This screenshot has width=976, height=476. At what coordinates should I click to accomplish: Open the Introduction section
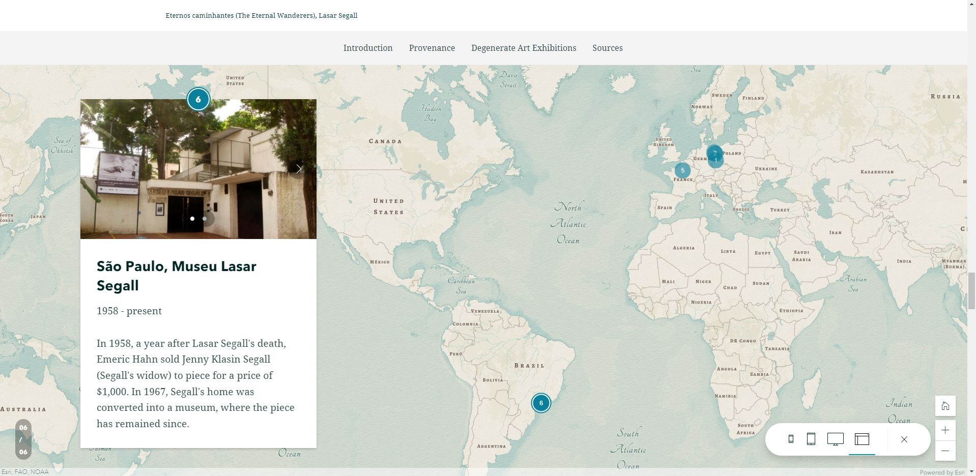pos(368,48)
